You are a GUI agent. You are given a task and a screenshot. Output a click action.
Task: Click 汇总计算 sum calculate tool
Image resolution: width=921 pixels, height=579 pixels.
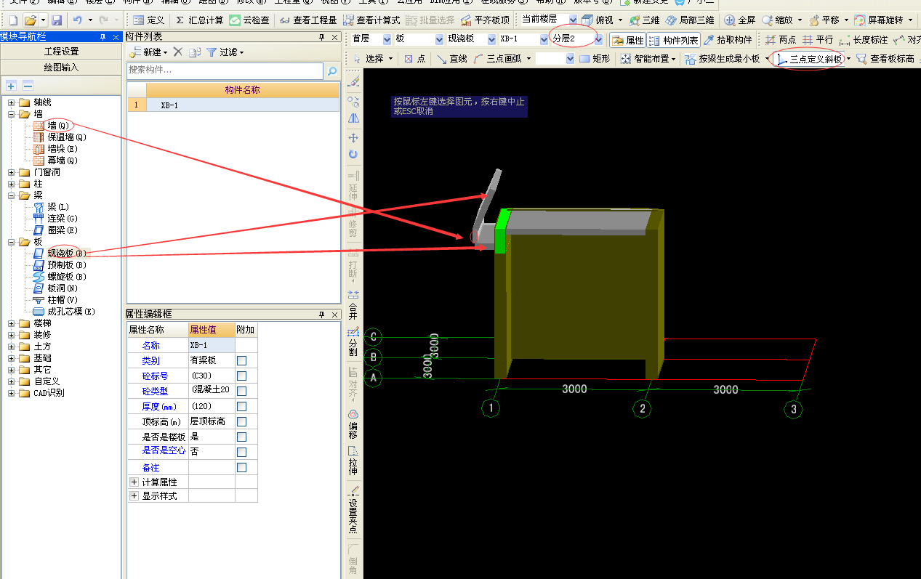199,20
